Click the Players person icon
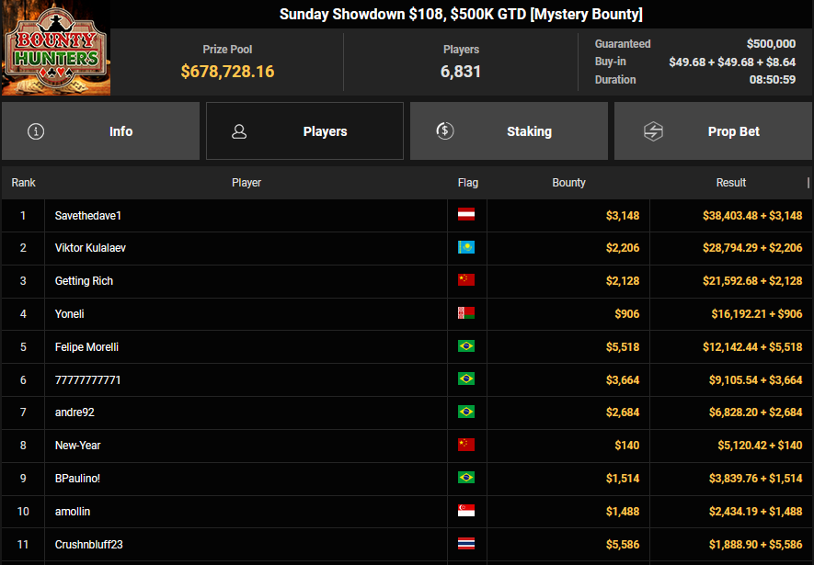Screen dimensions: 814x565 click(239, 131)
